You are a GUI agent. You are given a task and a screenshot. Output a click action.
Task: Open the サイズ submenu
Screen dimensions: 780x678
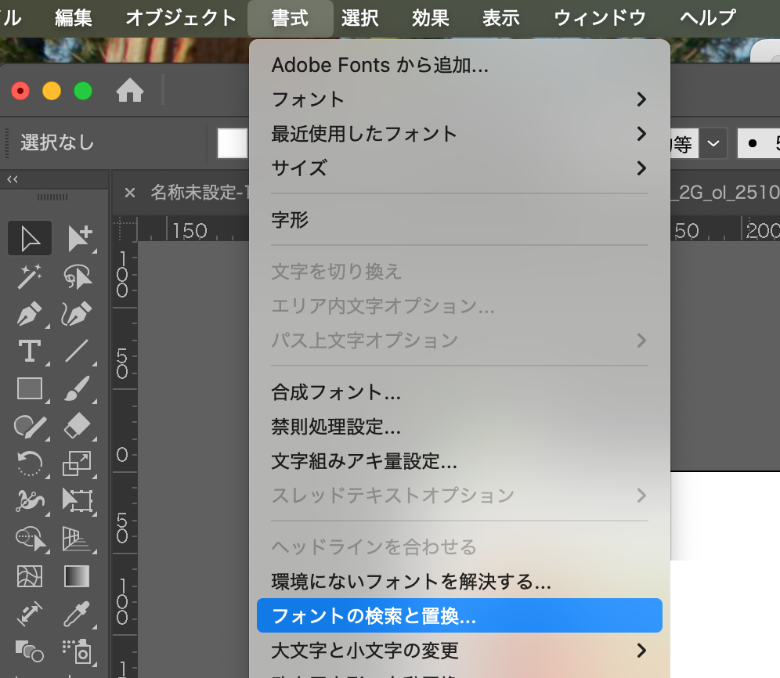pyautogui.click(x=459, y=168)
